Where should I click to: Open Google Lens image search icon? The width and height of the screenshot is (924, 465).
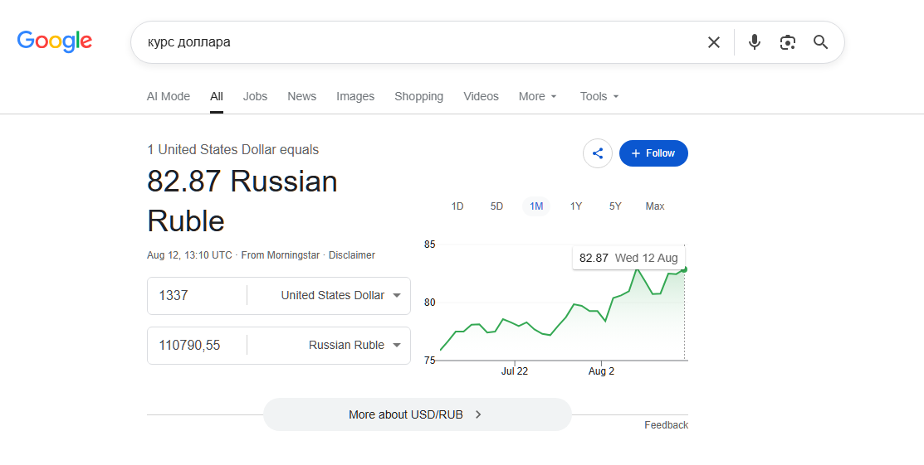[788, 42]
